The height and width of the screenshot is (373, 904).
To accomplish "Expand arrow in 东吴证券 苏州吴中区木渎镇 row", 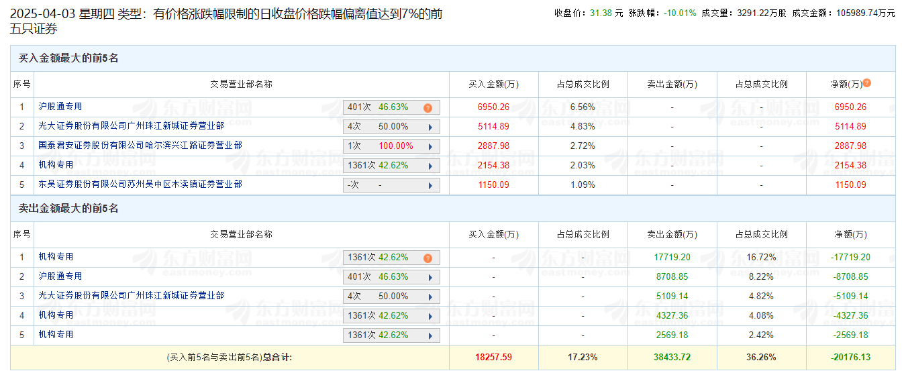I will (430, 185).
